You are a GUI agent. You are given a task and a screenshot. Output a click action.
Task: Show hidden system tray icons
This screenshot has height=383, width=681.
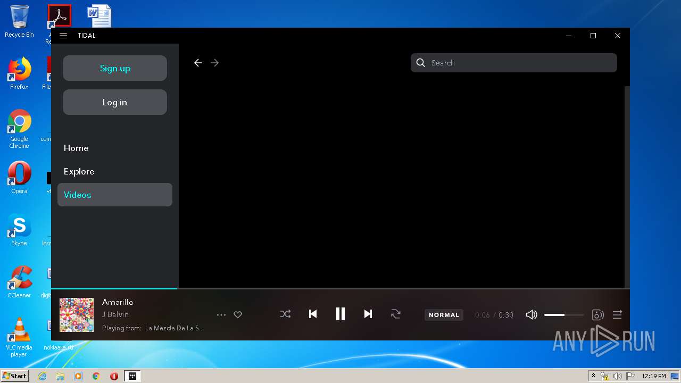point(593,376)
